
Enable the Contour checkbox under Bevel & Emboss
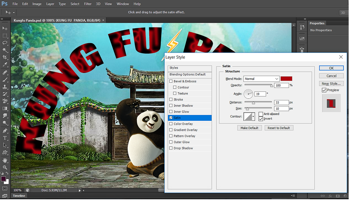pyautogui.click(x=175, y=87)
